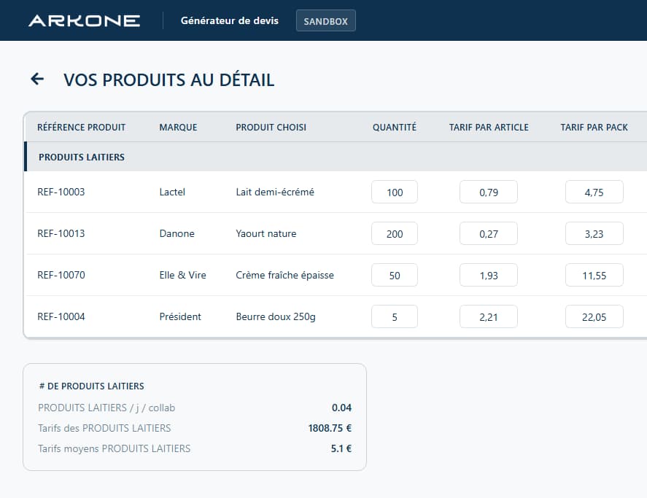
Task: Edit the quantity field for Lait demi-écrémé
Action: 395,192
